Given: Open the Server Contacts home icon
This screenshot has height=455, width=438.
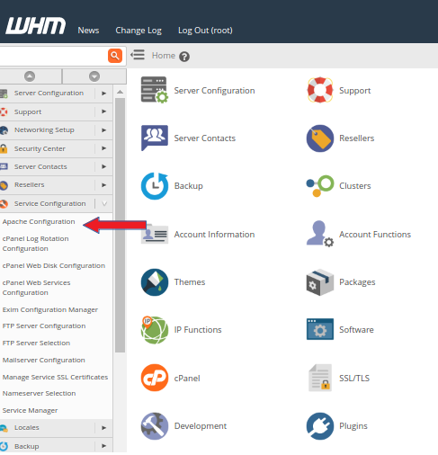Looking at the screenshot, I should 155,138.
